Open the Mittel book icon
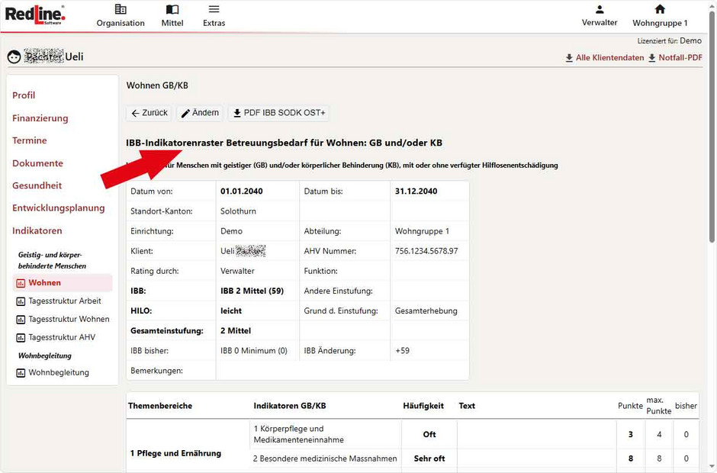 (x=172, y=10)
